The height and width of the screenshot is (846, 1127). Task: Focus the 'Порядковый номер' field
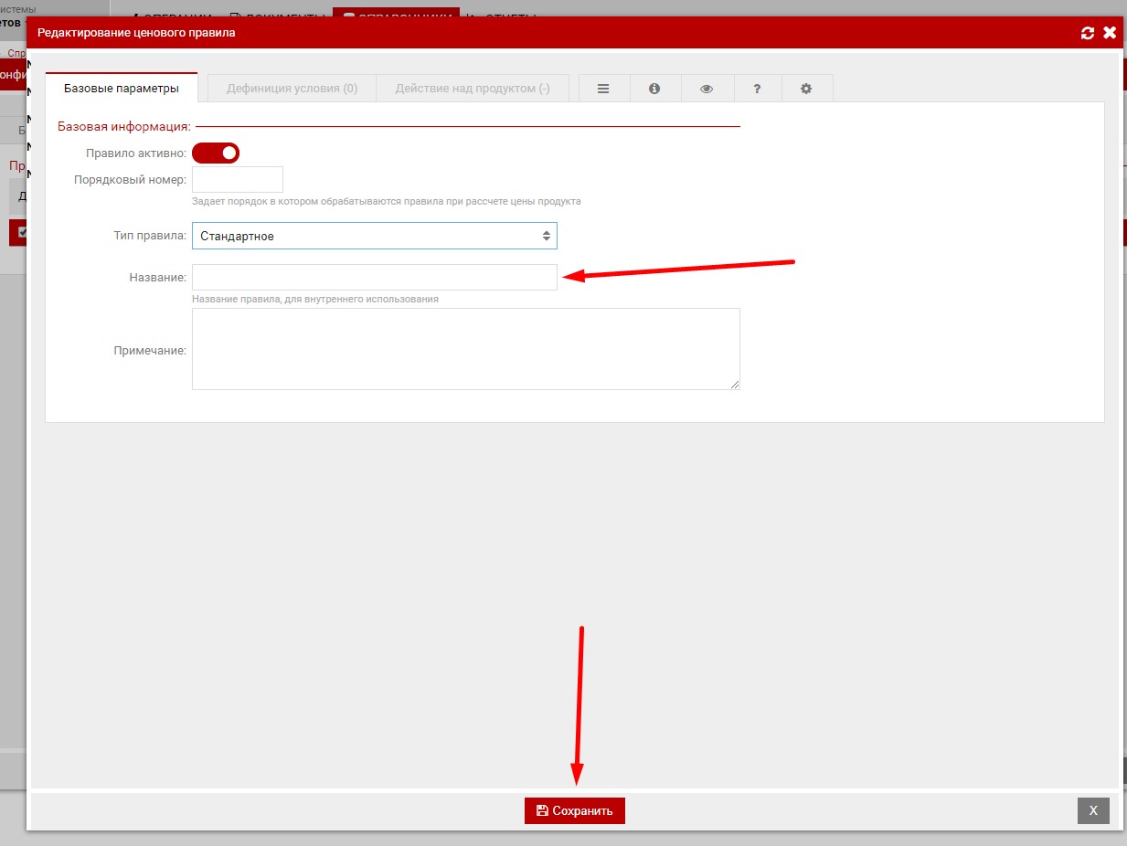click(238, 179)
